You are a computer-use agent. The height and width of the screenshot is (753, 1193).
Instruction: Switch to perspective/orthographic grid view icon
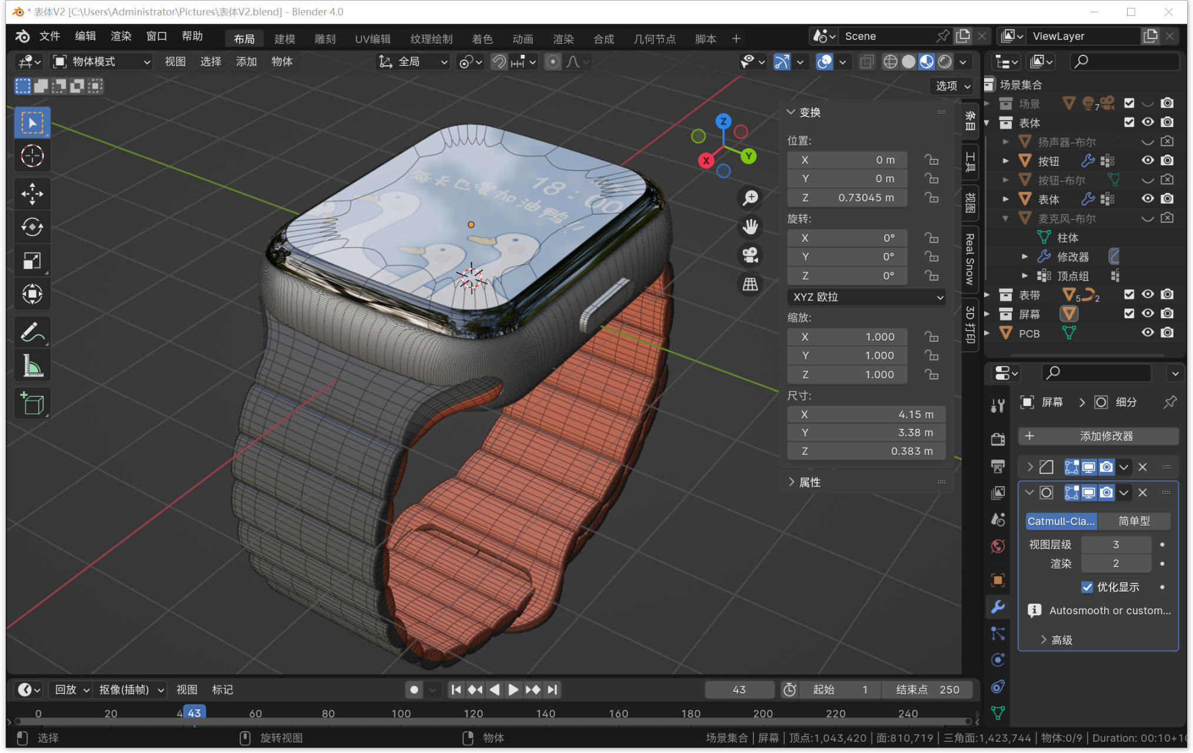pyautogui.click(x=750, y=285)
